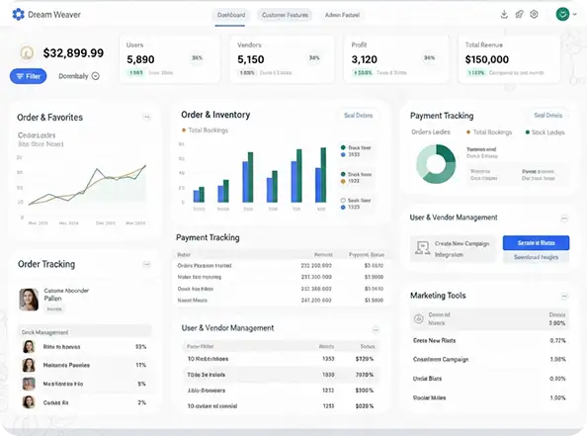Click the download icon in header

tap(504, 14)
